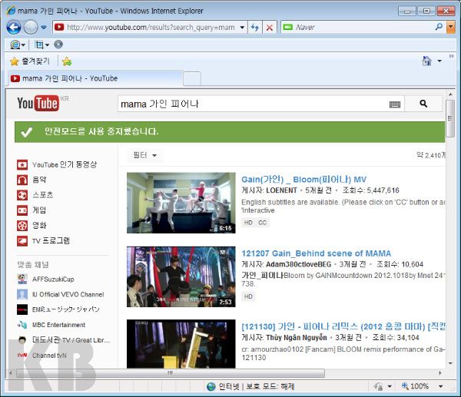
Task: Open the Gain(가인) _ Bloom(피어나) MV title
Action: pyautogui.click(x=303, y=179)
